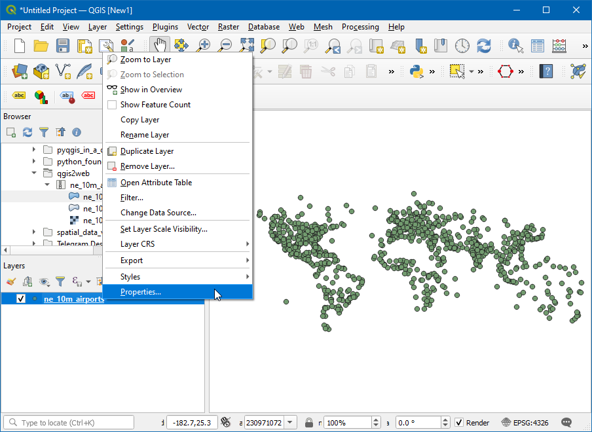The width and height of the screenshot is (592, 432).
Task: Click the Filter Browser funnel icon
Action: [x=44, y=132]
